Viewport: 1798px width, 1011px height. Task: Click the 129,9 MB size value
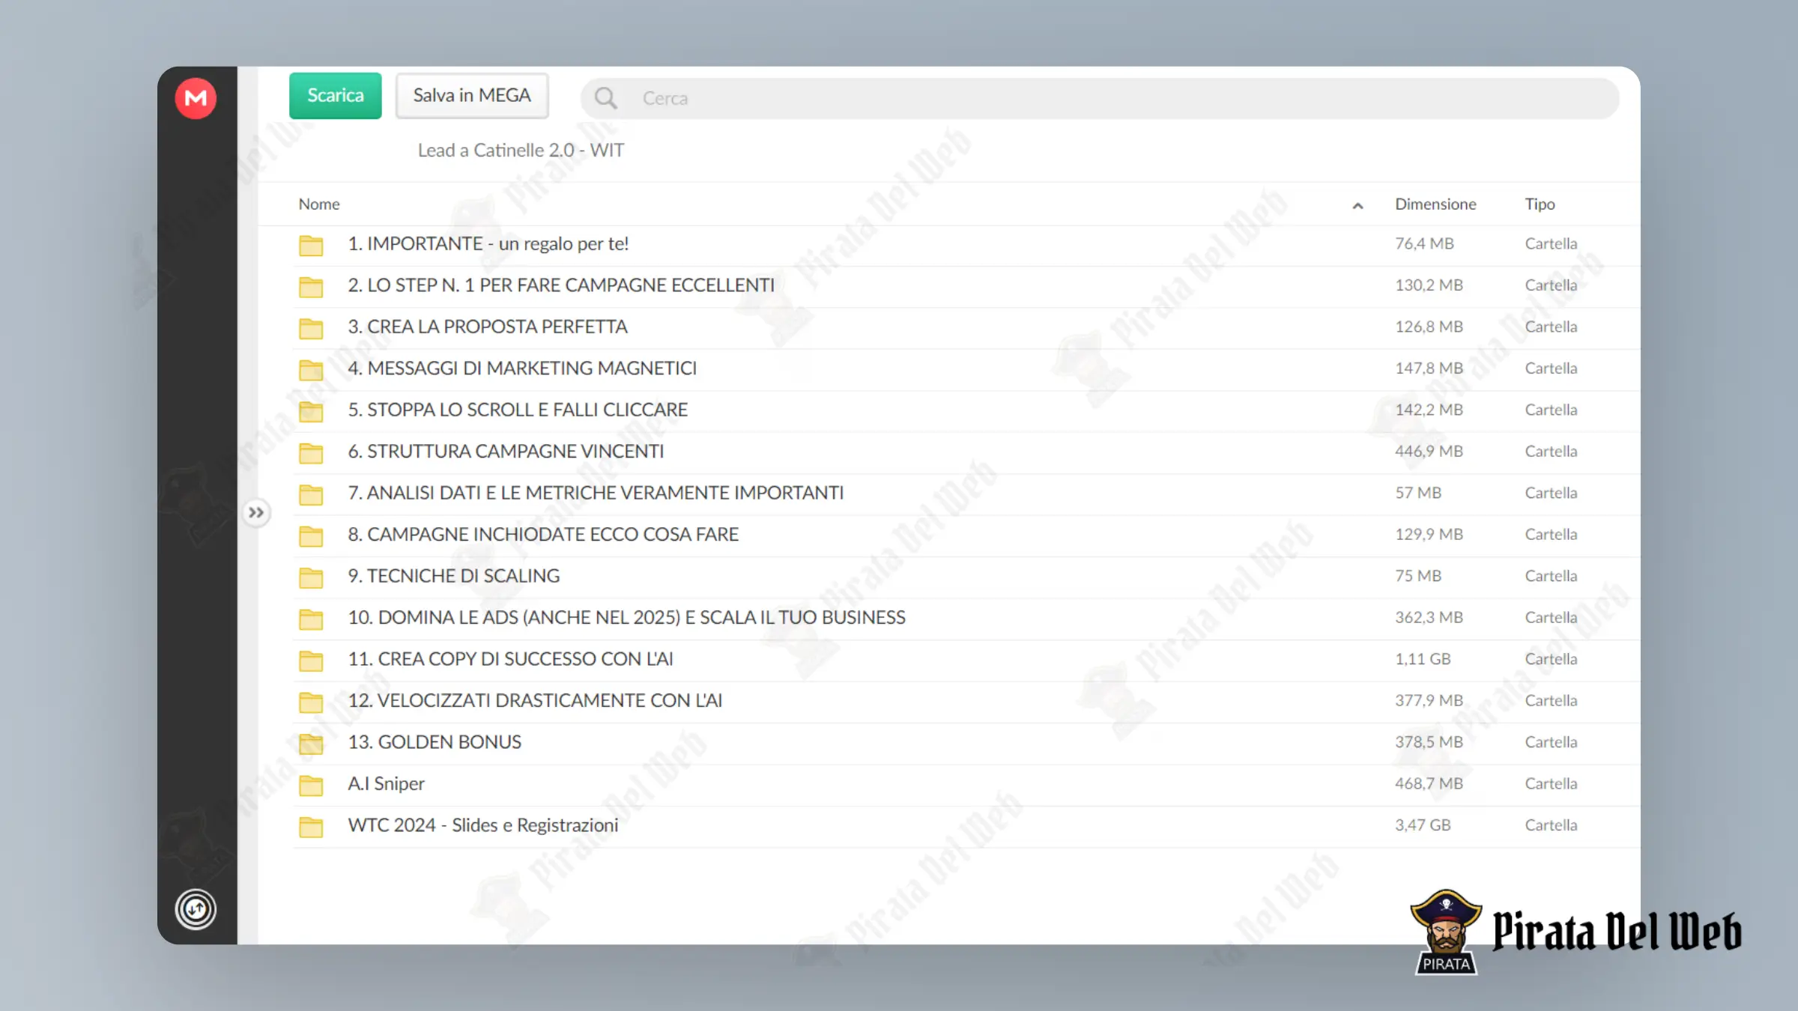[x=1429, y=535]
